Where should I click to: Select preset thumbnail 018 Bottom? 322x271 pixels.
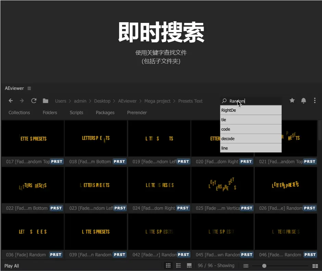pyautogui.click(x=96, y=139)
